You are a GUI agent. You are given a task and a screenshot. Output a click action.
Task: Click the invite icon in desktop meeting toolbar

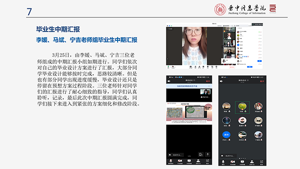pos(195,67)
